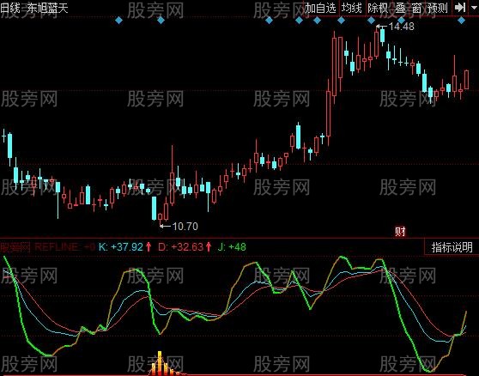Toggle the 除权 ex-rights adjustment
Screen dimensions: 479x376
pos(377,8)
